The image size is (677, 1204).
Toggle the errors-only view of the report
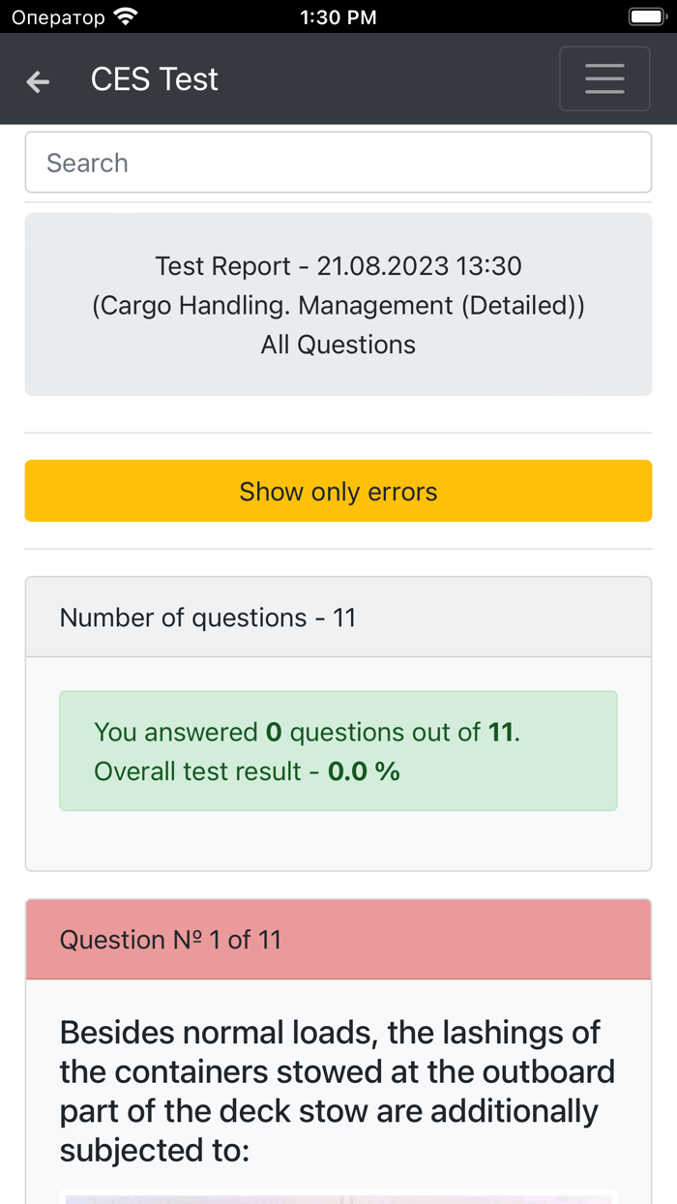click(338, 491)
